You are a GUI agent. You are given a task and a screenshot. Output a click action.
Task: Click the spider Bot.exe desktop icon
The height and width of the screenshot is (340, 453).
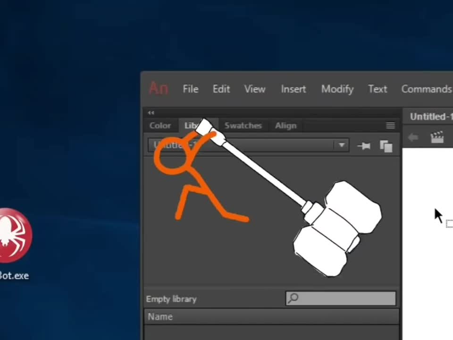pos(16,235)
